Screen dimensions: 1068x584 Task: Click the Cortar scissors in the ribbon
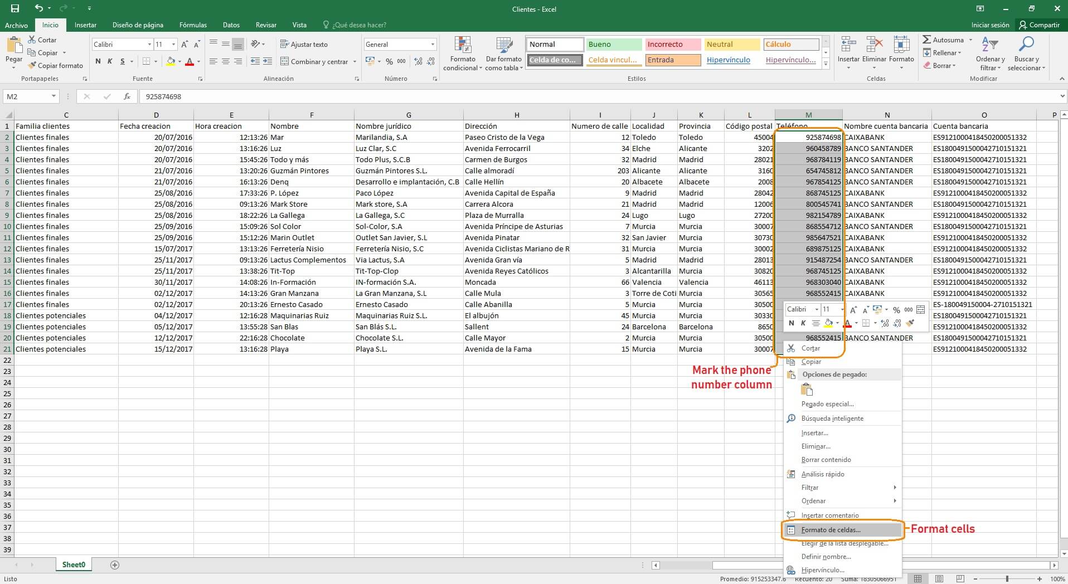click(x=32, y=40)
